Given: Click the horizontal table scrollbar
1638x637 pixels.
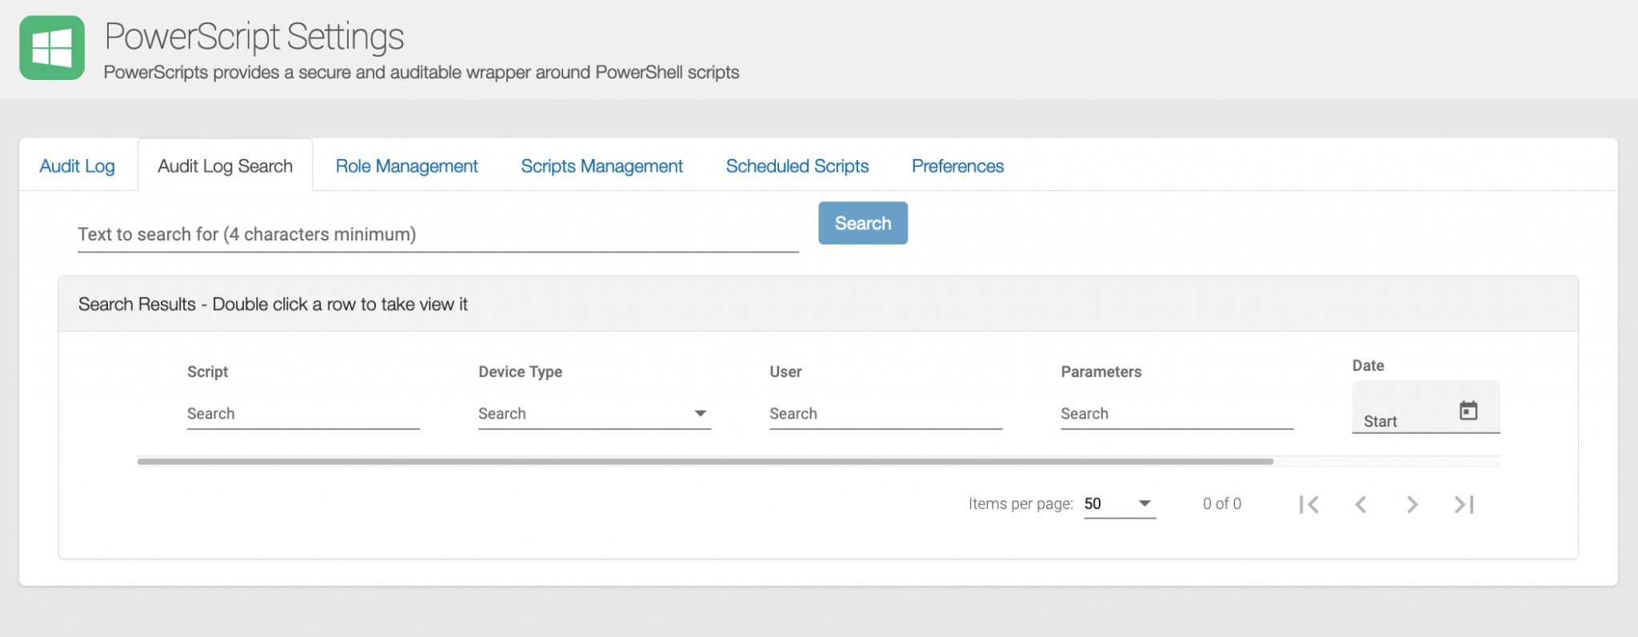Looking at the screenshot, I should (x=705, y=461).
